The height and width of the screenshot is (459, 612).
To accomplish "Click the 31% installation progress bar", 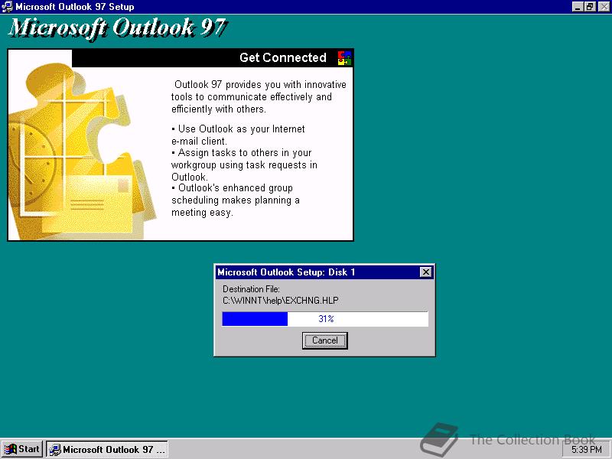I will pyautogui.click(x=325, y=318).
